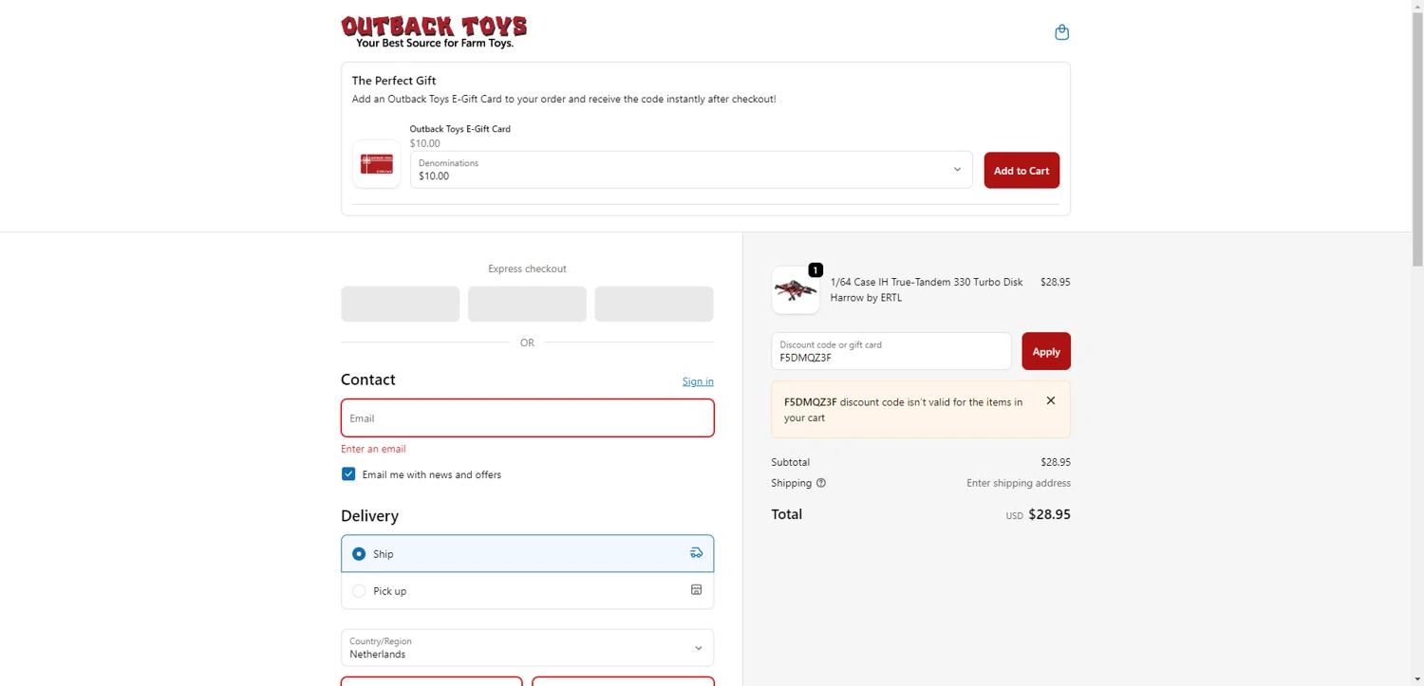Click the third express checkout button
Viewport: 1424px width, 686px height.
point(654,305)
